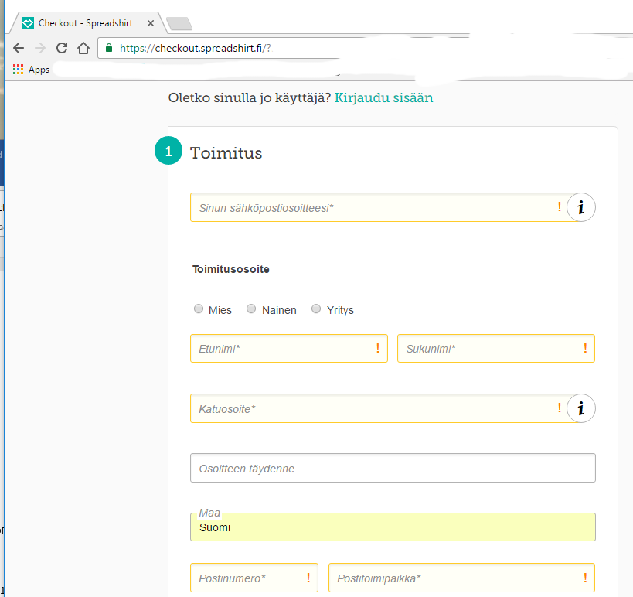633x597 pixels.
Task: Open a new browser tab
Action: point(179,24)
